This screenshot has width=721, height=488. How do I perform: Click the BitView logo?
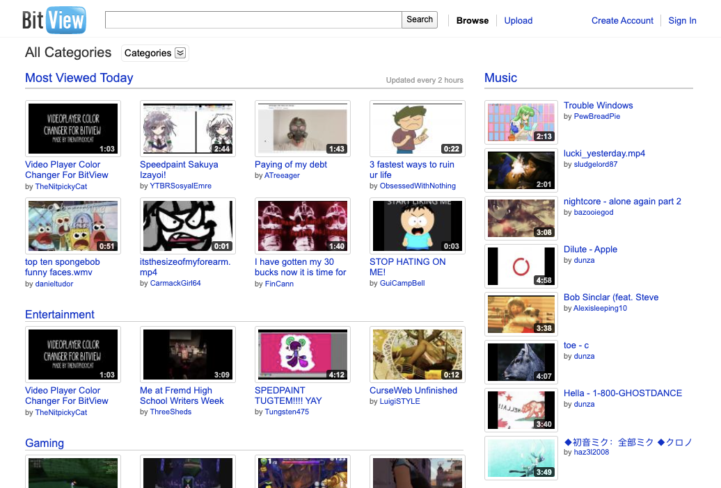[54, 20]
